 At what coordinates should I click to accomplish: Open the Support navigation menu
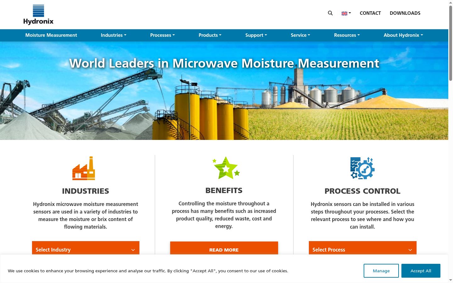coord(256,35)
